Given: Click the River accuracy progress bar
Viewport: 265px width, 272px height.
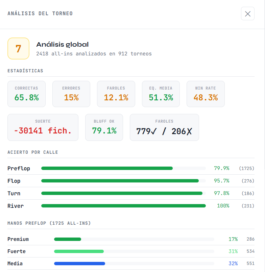Looking at the screenshot, I should tap(124, 206).
